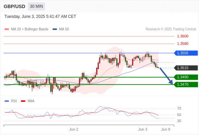
Task: Click the green 1.3470 support price tag
Action: pyautogui.click(x=186, y=84)
